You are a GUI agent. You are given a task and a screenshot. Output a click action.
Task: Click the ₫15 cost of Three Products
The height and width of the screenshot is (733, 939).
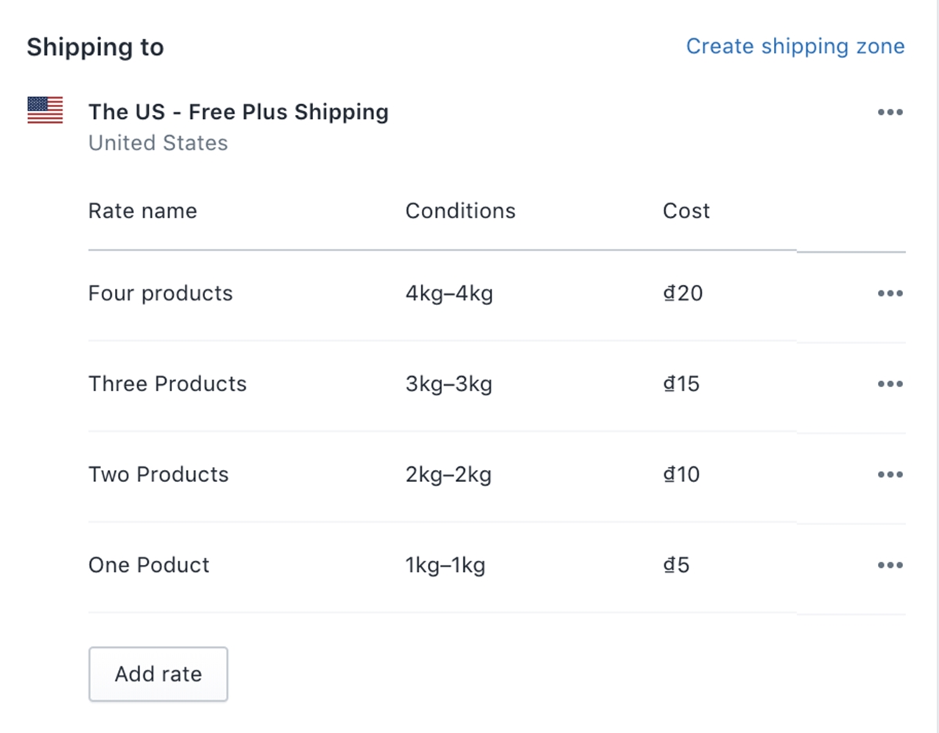(681, 384)
